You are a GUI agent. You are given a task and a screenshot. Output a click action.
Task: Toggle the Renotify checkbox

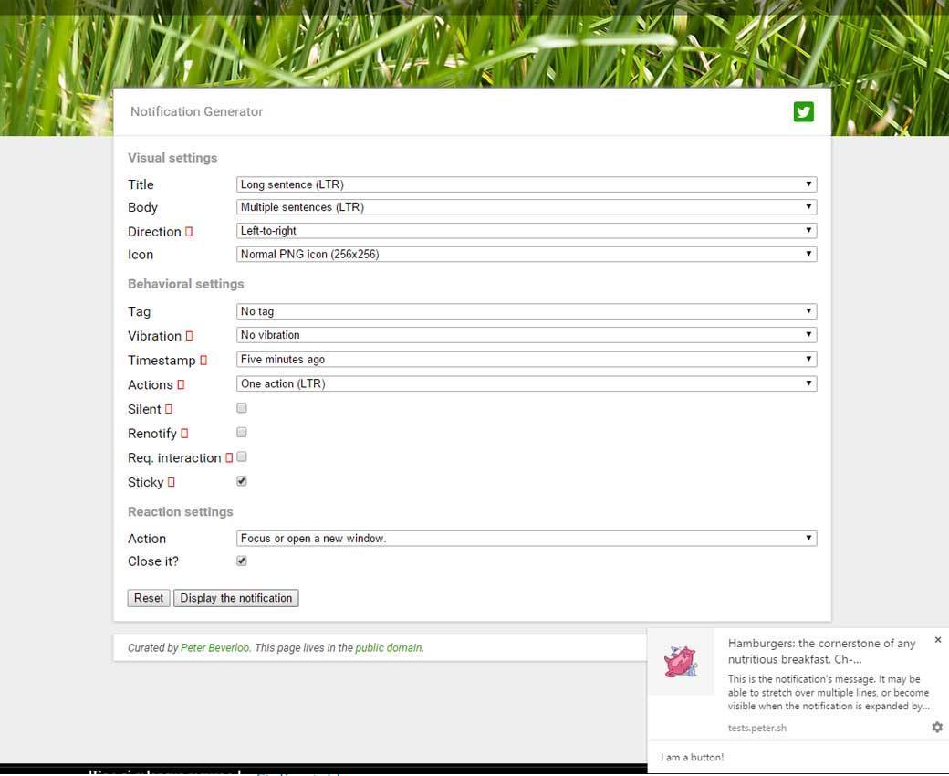pyautogui.click(x=242, y=433)
